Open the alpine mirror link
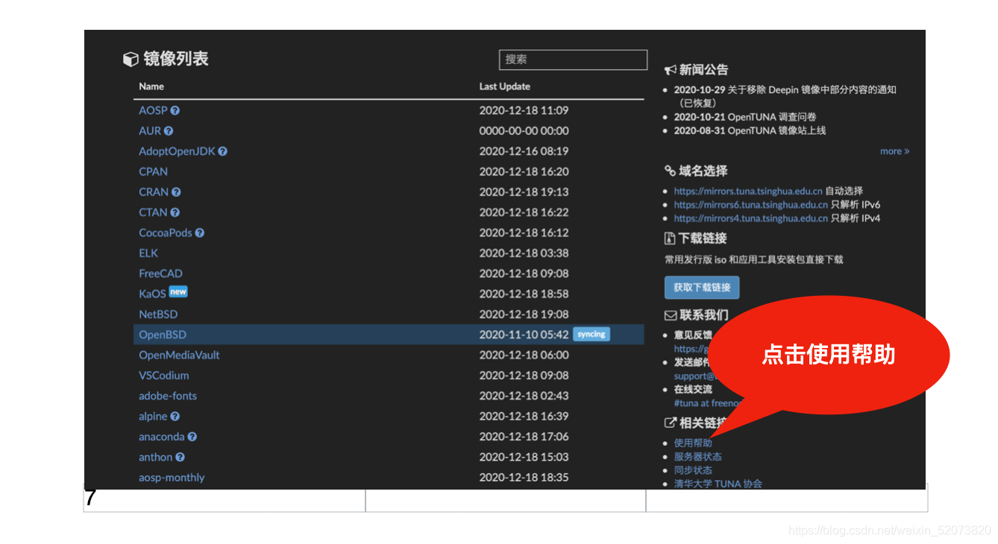 pyautogui.click(x=153, y=417)
